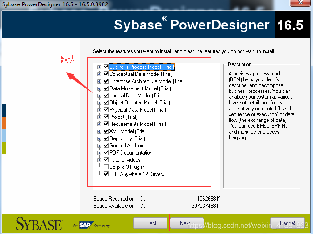Select the Project (Trial) label
Viewport: 313px width, 234px height.
123,117
